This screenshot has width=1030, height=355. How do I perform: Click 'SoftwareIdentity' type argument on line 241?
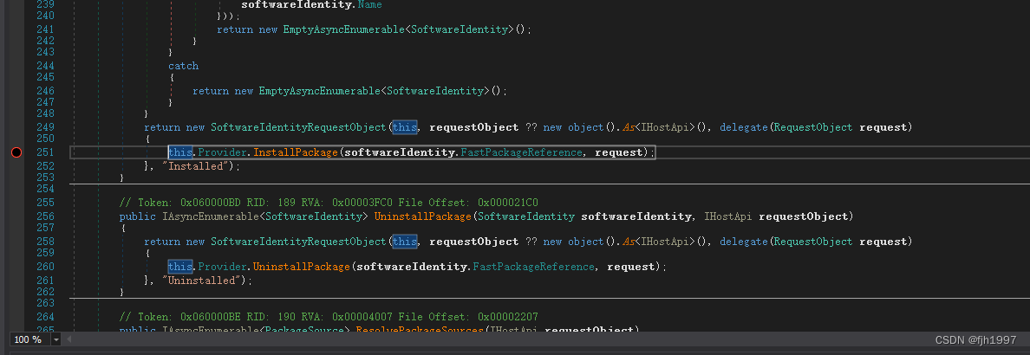(460, 29)
